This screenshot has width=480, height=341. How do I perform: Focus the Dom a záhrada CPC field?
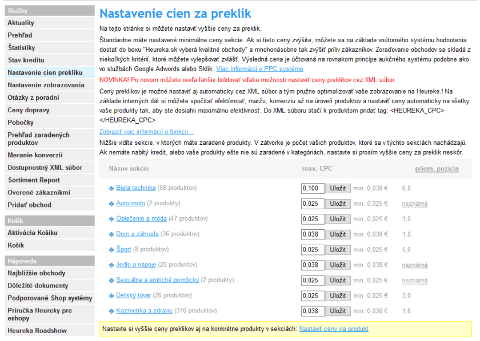(313, 234)
